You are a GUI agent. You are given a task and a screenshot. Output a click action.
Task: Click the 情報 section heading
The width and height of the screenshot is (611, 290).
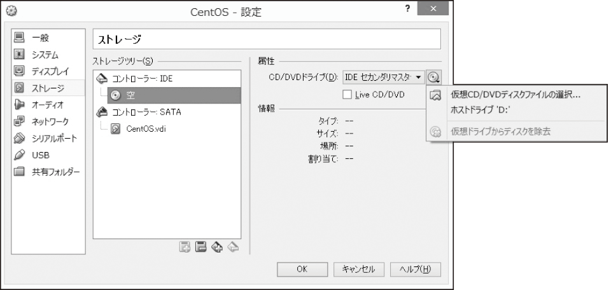(266, 109)
